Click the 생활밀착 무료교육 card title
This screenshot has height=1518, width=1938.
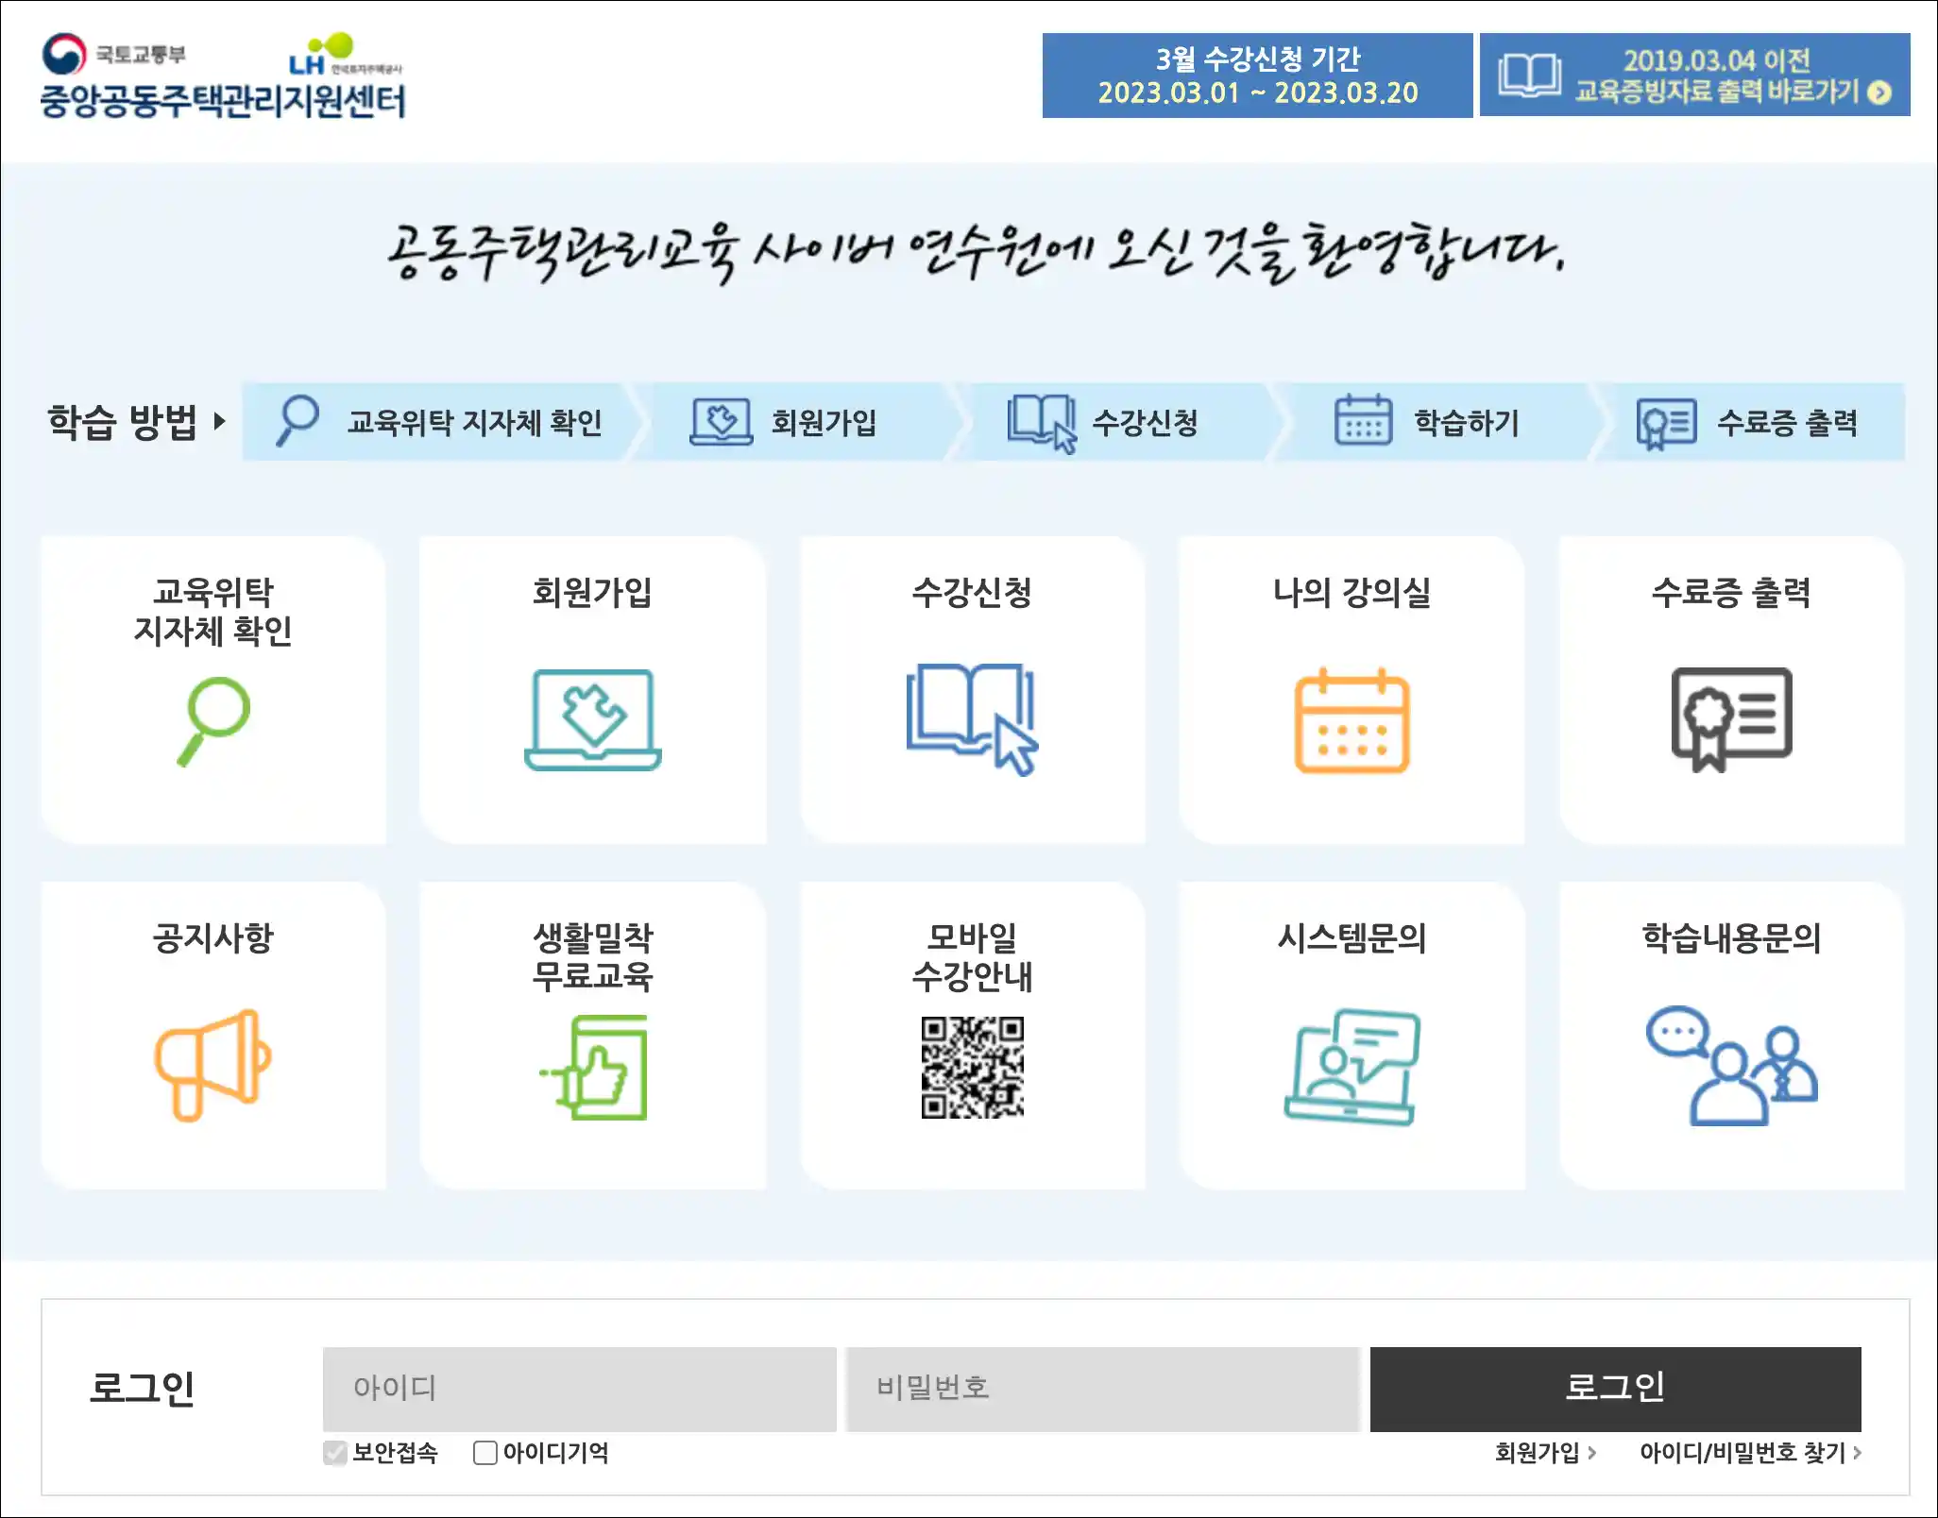coord(593,956)
